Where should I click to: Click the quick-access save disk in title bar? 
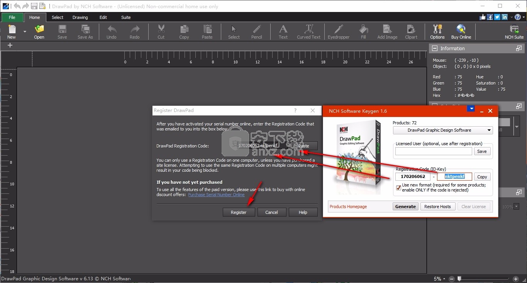pos(34,6)
